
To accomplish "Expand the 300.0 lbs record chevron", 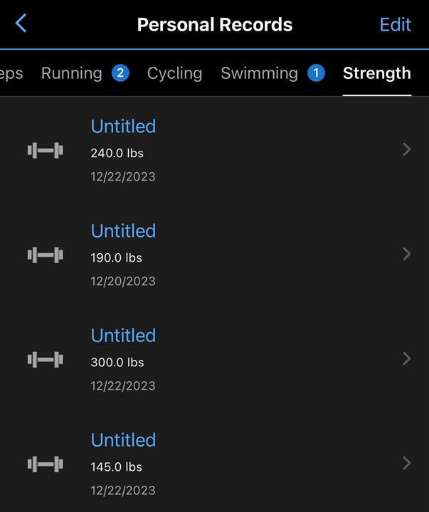I will point(406,358).
